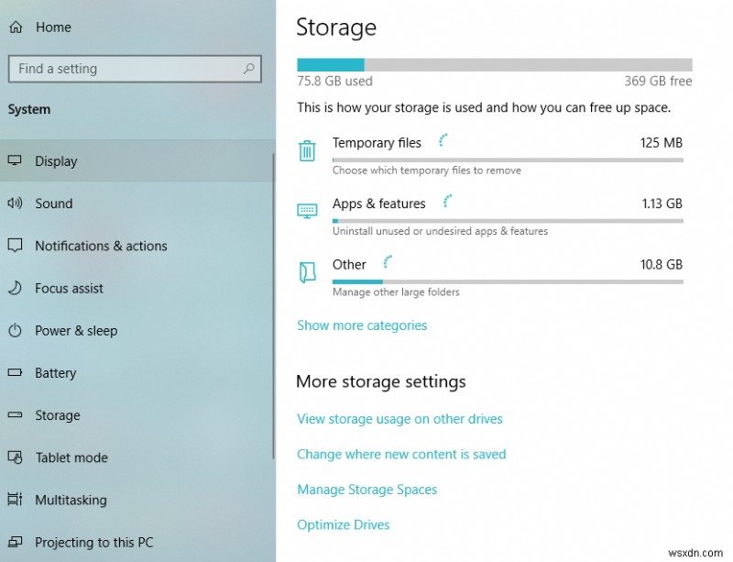
Task: Click the Apps & features keyboard icon
Action: tap(307, 211)
